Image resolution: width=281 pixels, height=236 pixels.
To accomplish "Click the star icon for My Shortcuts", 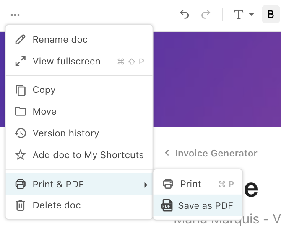I will 20,155.
